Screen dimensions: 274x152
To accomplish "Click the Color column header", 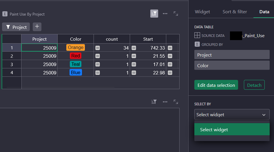I will click(x=76, y=39).
